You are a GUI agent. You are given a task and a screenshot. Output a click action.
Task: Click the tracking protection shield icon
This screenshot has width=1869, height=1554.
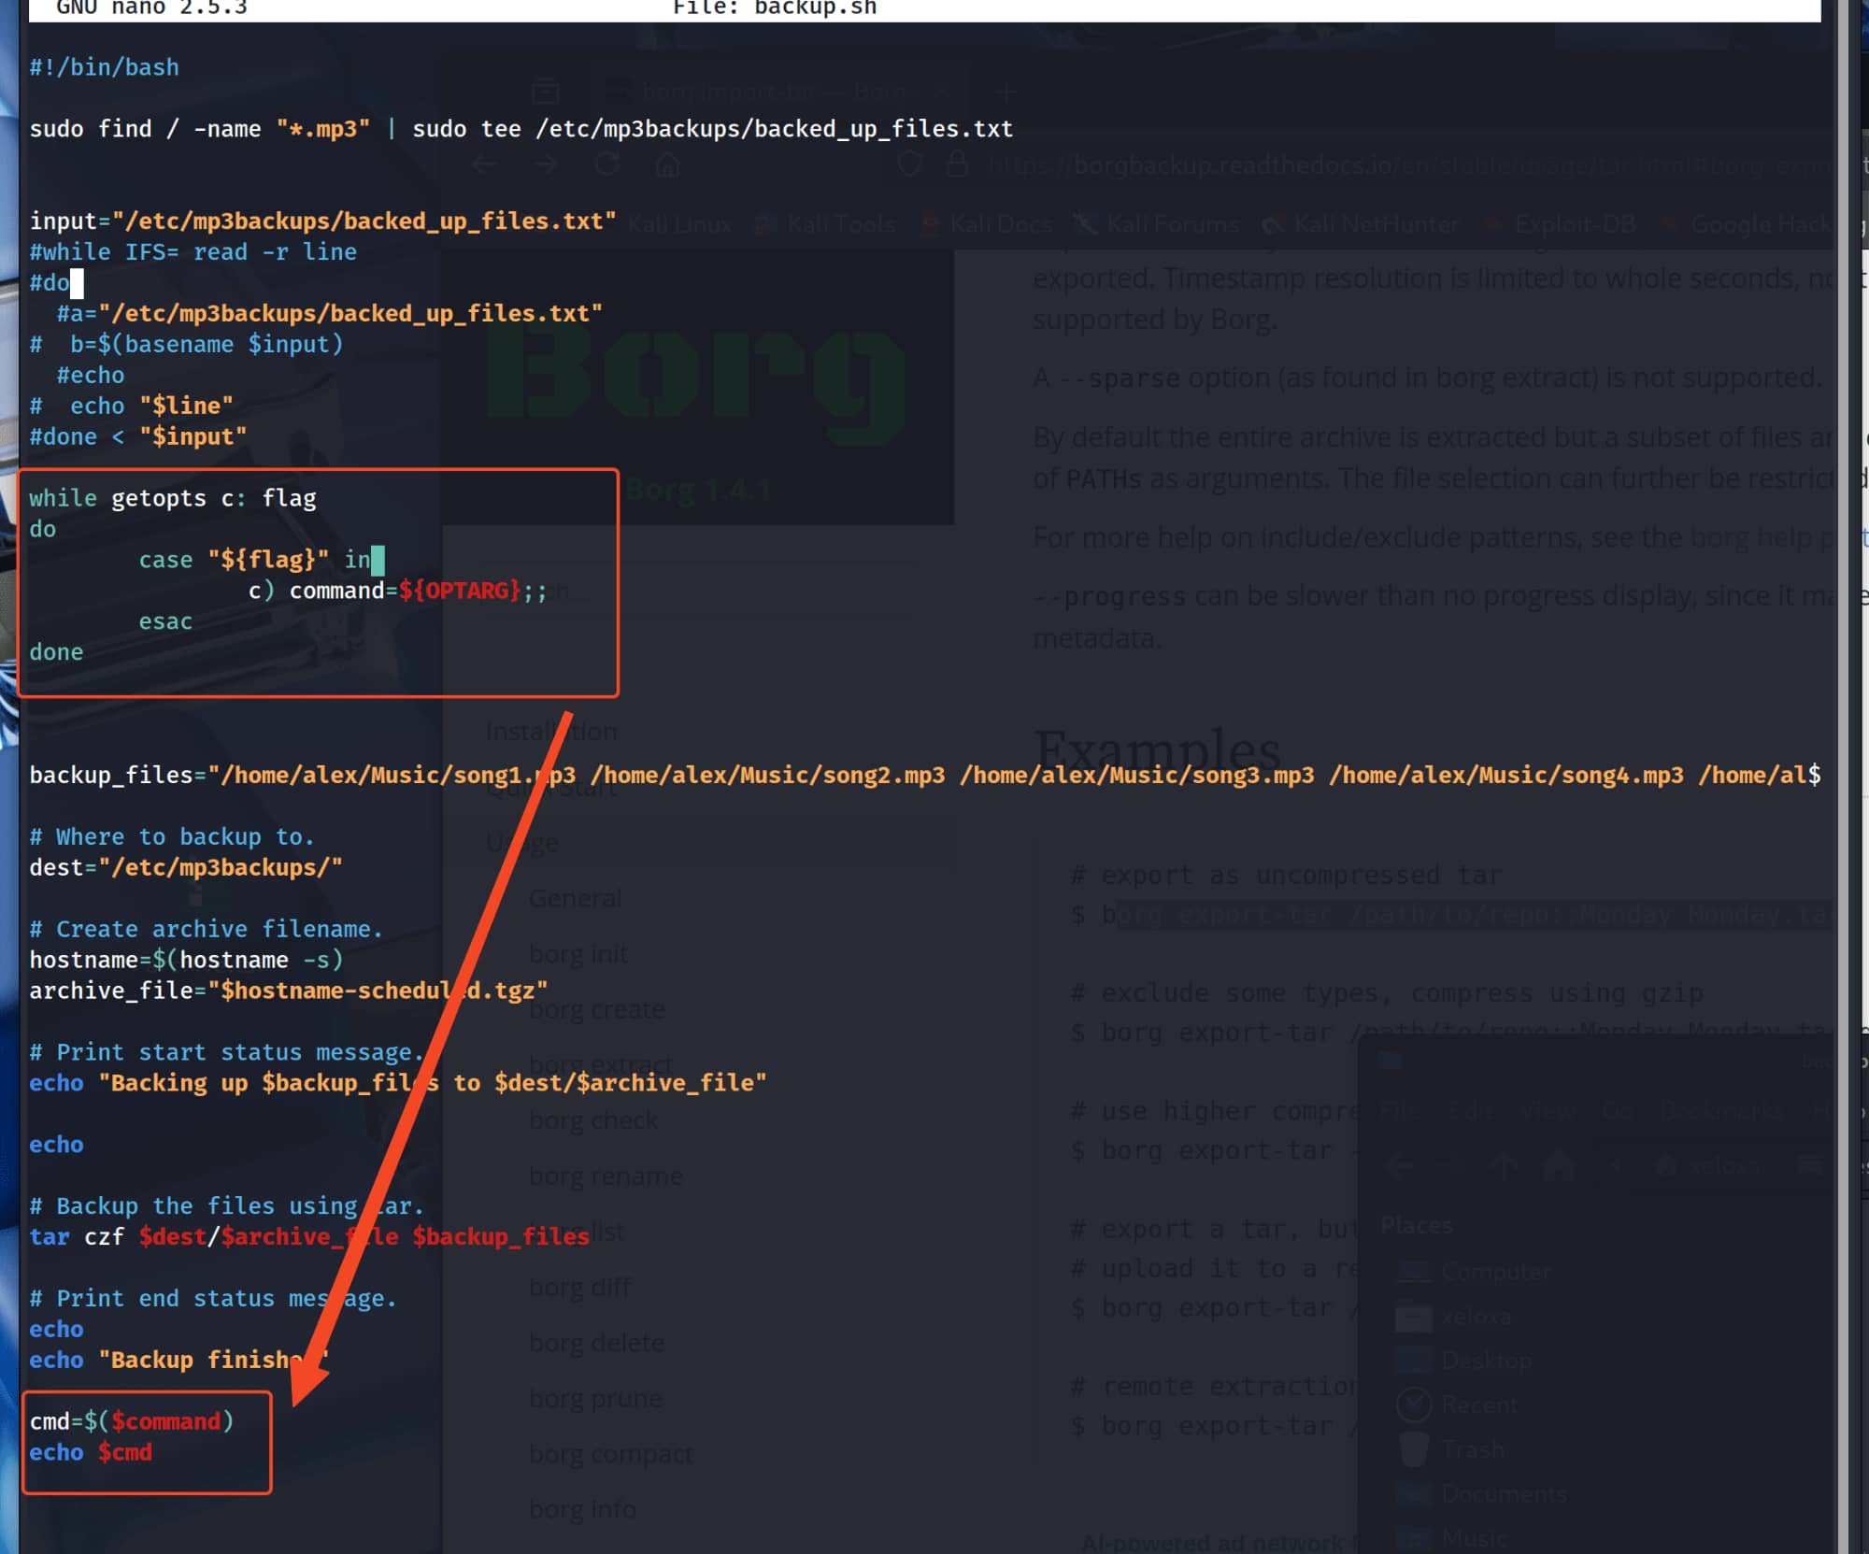pos(909,165)
